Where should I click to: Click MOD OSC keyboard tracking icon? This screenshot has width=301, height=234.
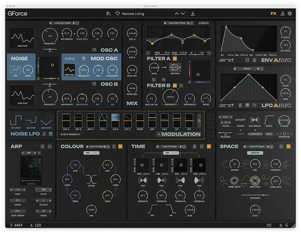click(x=83, y=58)
